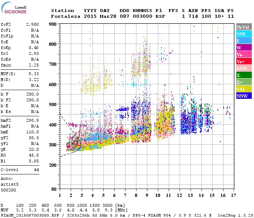Screen dimensions: 254x218
Task: Click the B0 value 45.8
Action: (x=34, y=156)
